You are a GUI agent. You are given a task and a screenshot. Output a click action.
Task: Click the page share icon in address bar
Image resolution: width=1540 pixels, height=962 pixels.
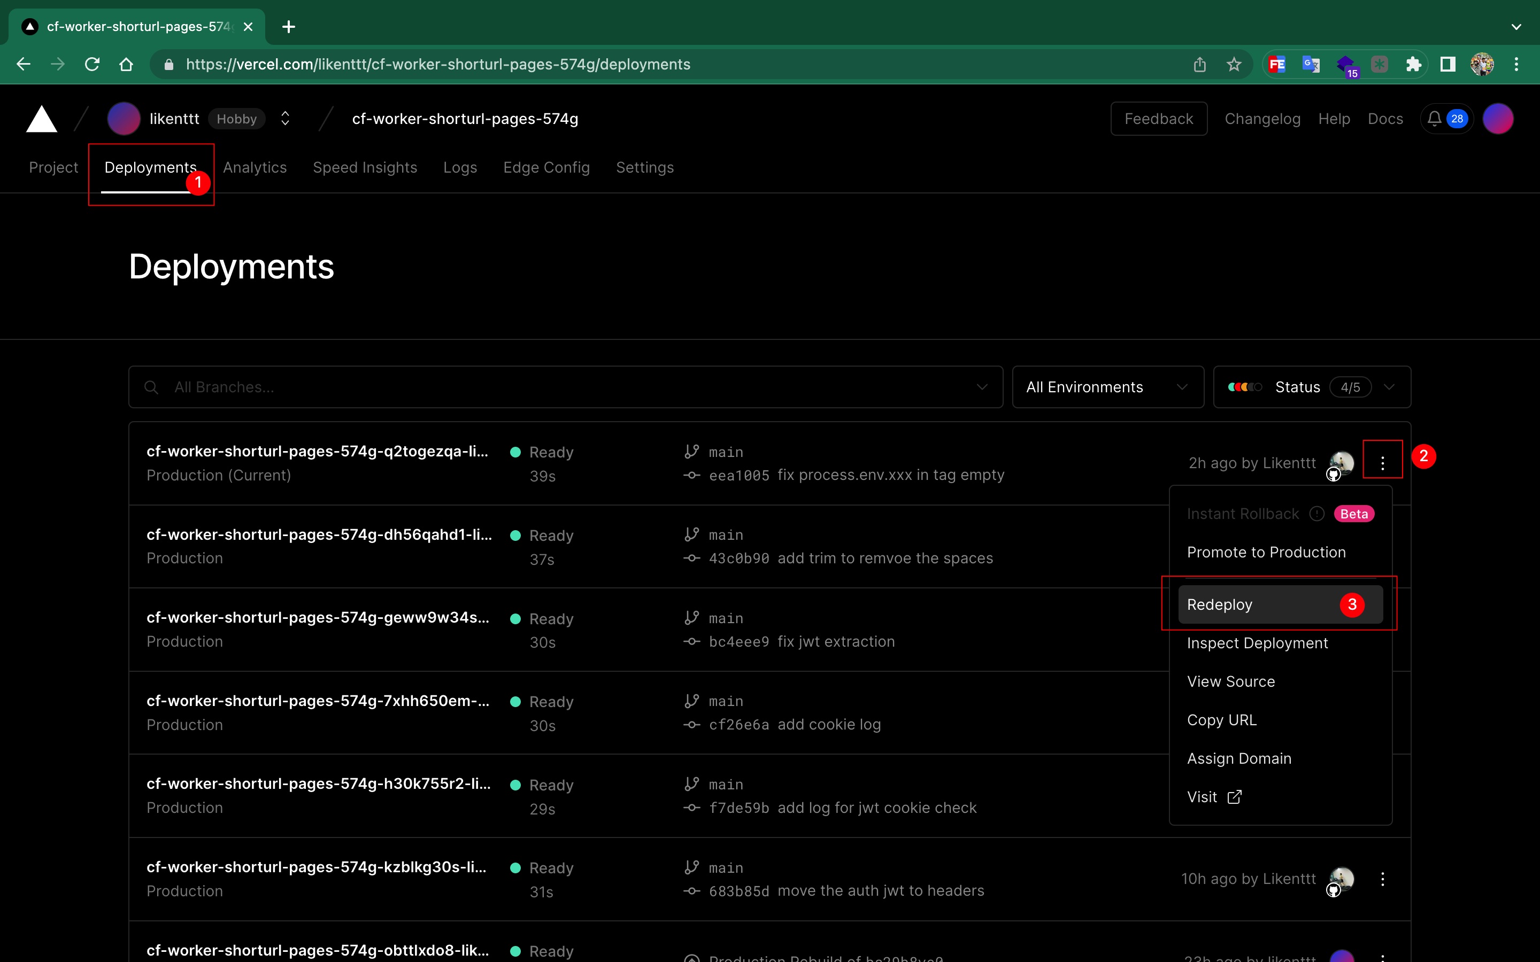click(x=1199, y=64)
